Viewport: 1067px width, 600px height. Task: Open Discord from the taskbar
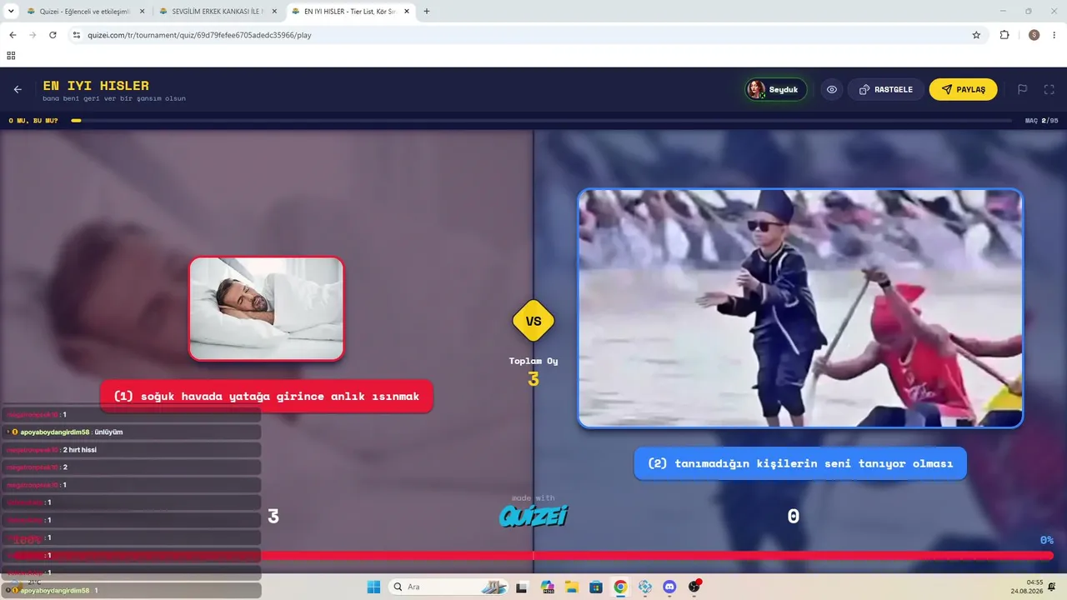[x=669, y=587]
